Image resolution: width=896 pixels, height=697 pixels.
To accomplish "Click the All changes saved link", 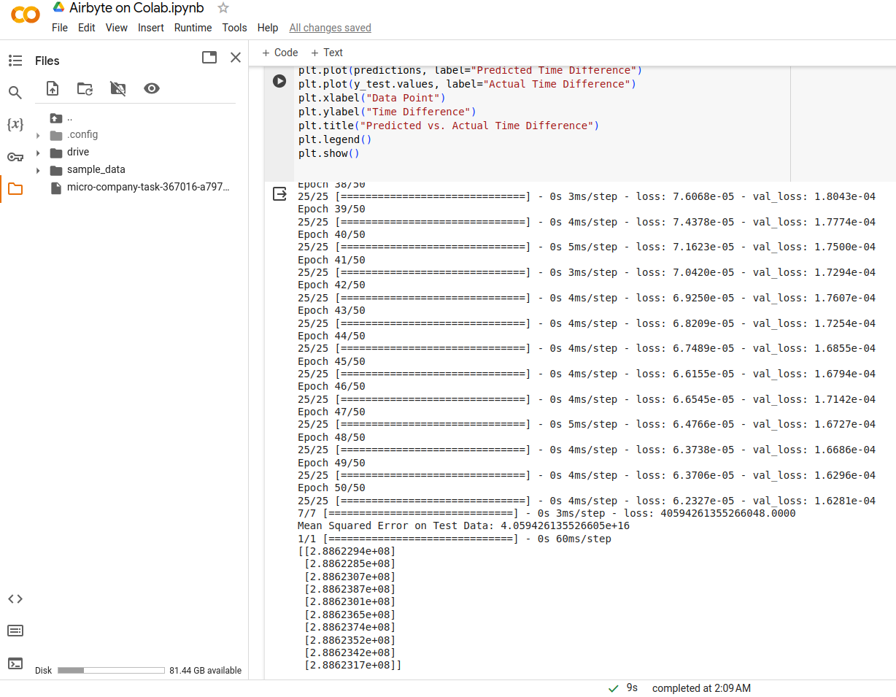I will coord(330,28).
